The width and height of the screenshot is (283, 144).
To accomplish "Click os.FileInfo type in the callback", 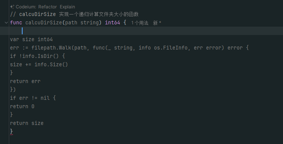I will (x=170, y=48).
